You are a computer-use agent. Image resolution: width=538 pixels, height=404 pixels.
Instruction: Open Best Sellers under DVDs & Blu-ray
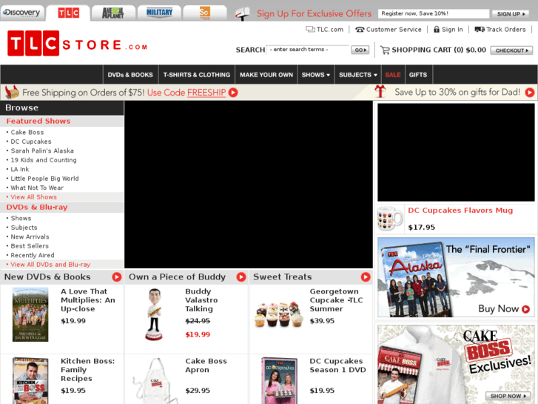tap(30, 246)
